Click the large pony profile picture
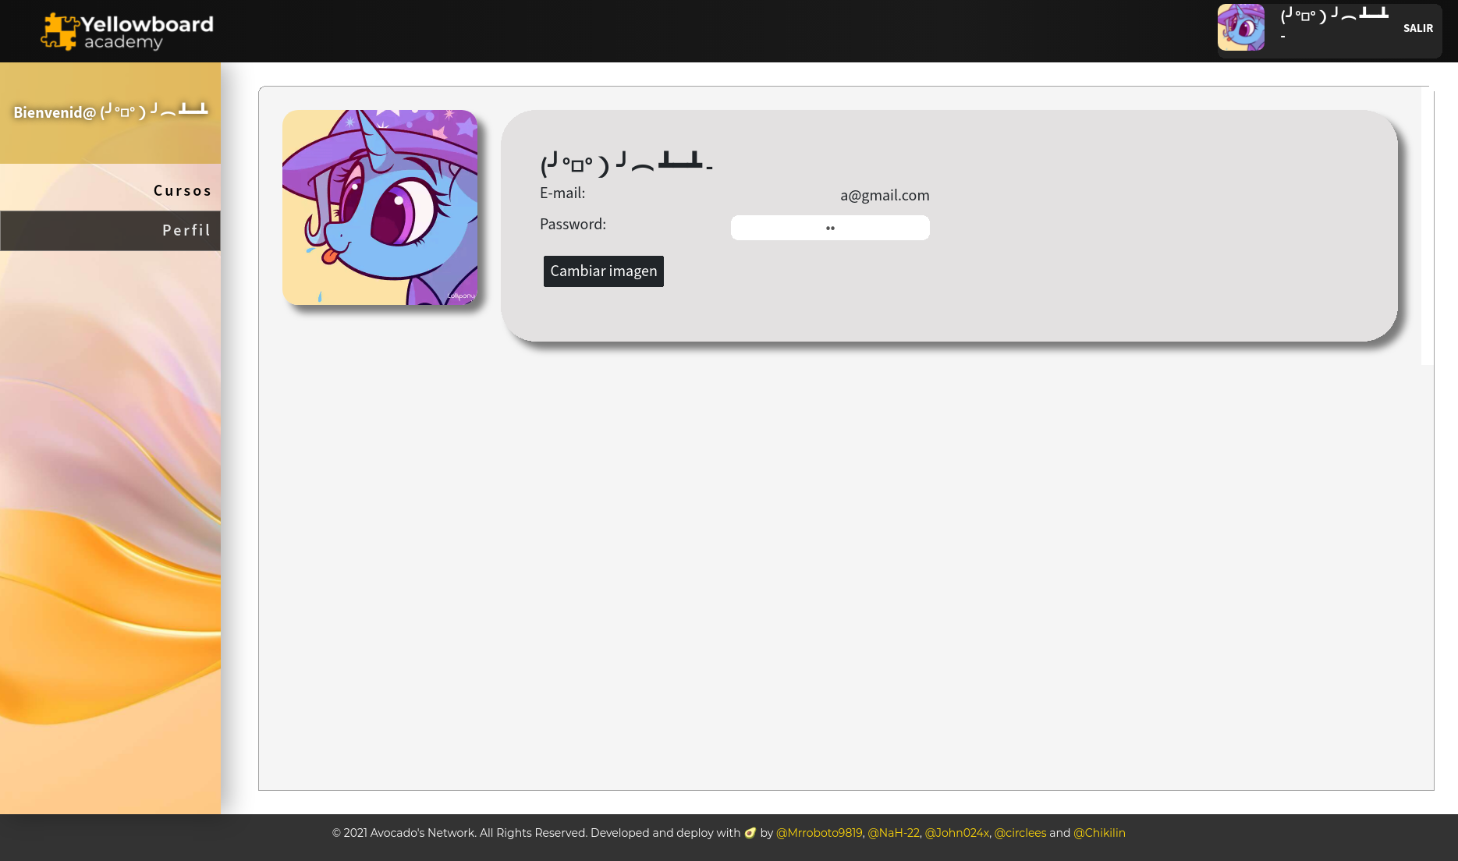The width and height of the screenshot is (1458, 861). tap(380, 207)
